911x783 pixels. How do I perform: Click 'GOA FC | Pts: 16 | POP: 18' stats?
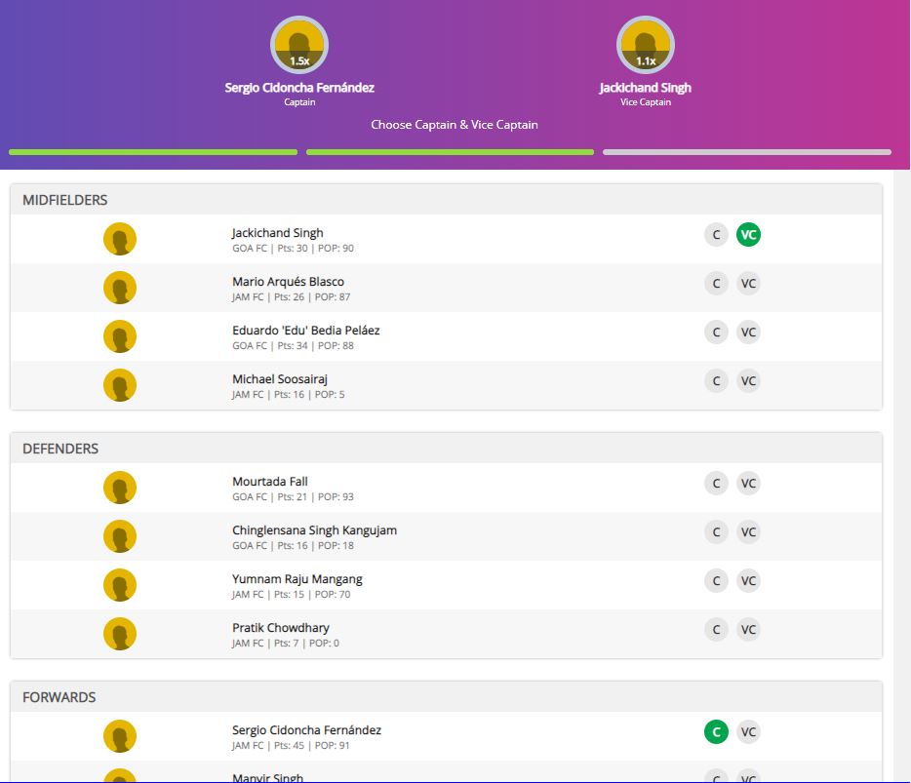[293, 545]
